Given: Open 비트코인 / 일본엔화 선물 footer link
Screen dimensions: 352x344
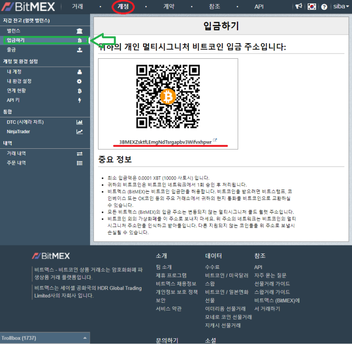Looking at the screenshot, I should click(x=227, y=296).
